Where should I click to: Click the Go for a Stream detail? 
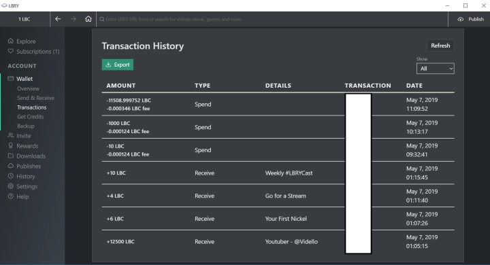(286, 196)
